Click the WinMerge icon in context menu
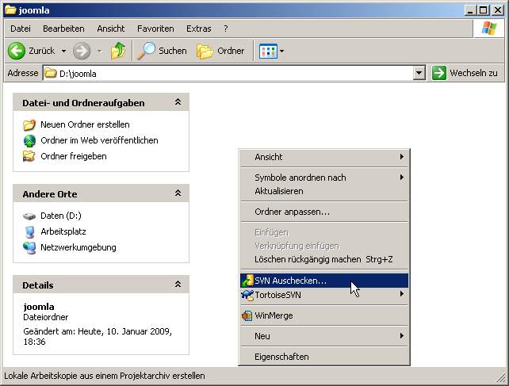 point(247,315)
